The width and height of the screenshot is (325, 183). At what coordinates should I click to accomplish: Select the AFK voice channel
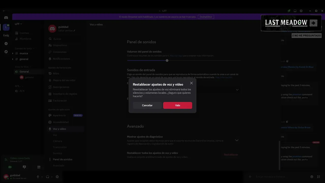click(x=22, y=91)
